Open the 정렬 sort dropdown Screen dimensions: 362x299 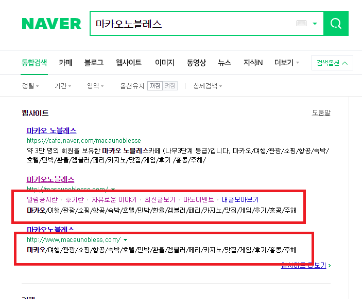pyautogui.click(x=30, y=86)
